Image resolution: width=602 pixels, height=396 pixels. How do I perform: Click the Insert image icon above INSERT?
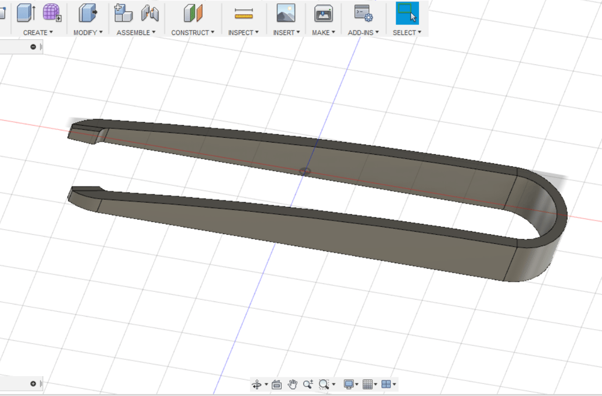coord(286,13)
